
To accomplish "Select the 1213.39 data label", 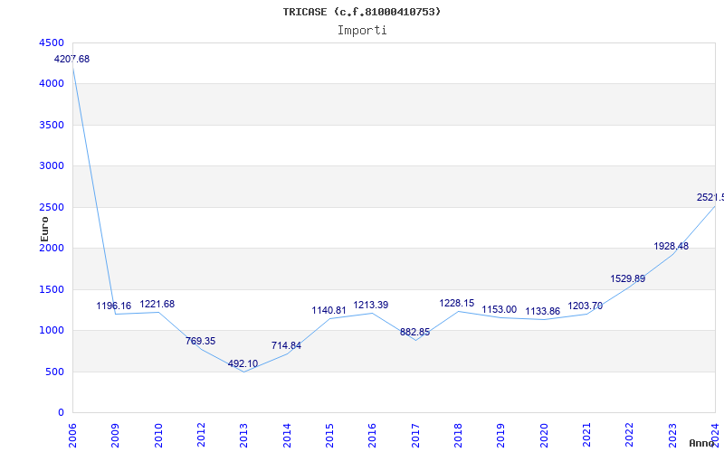I will 371,305.
